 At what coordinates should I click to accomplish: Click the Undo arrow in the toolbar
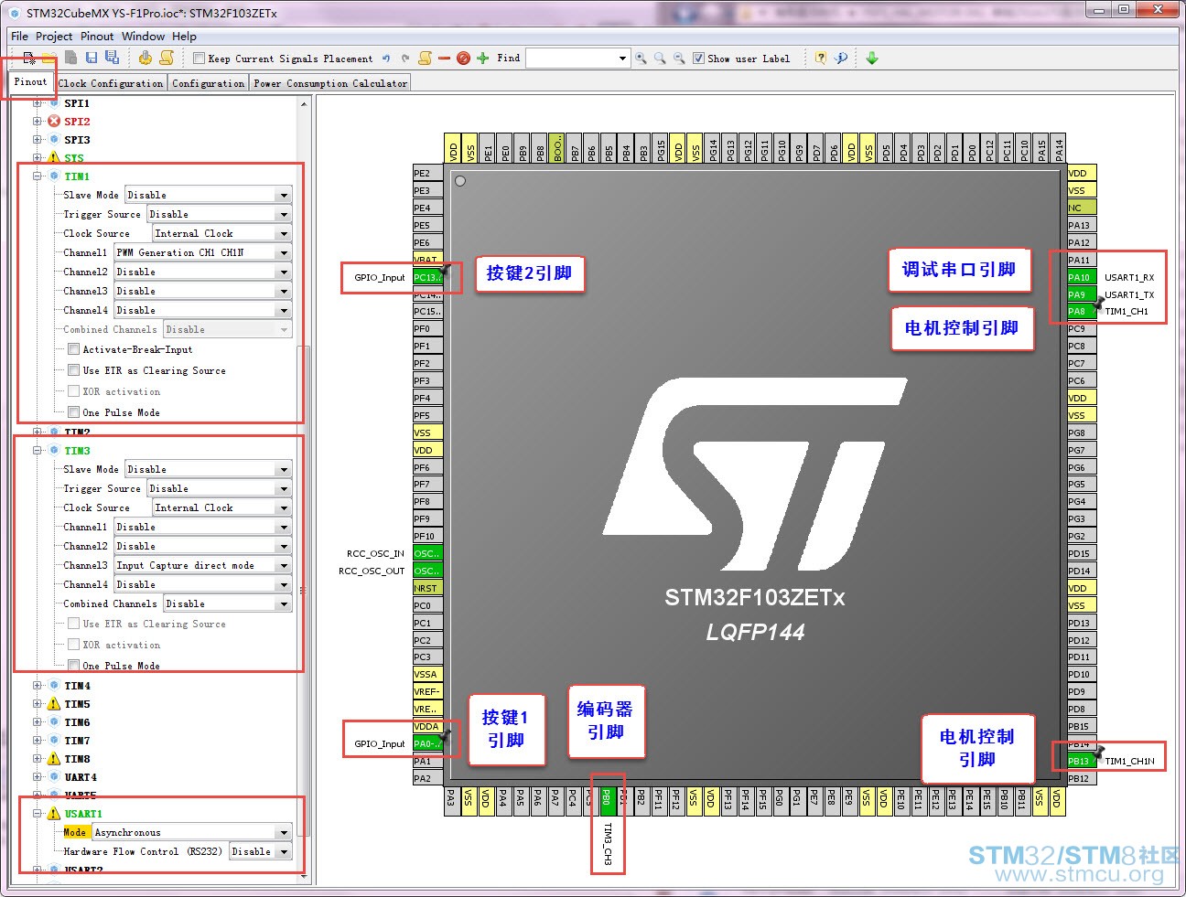click(386, 59)
